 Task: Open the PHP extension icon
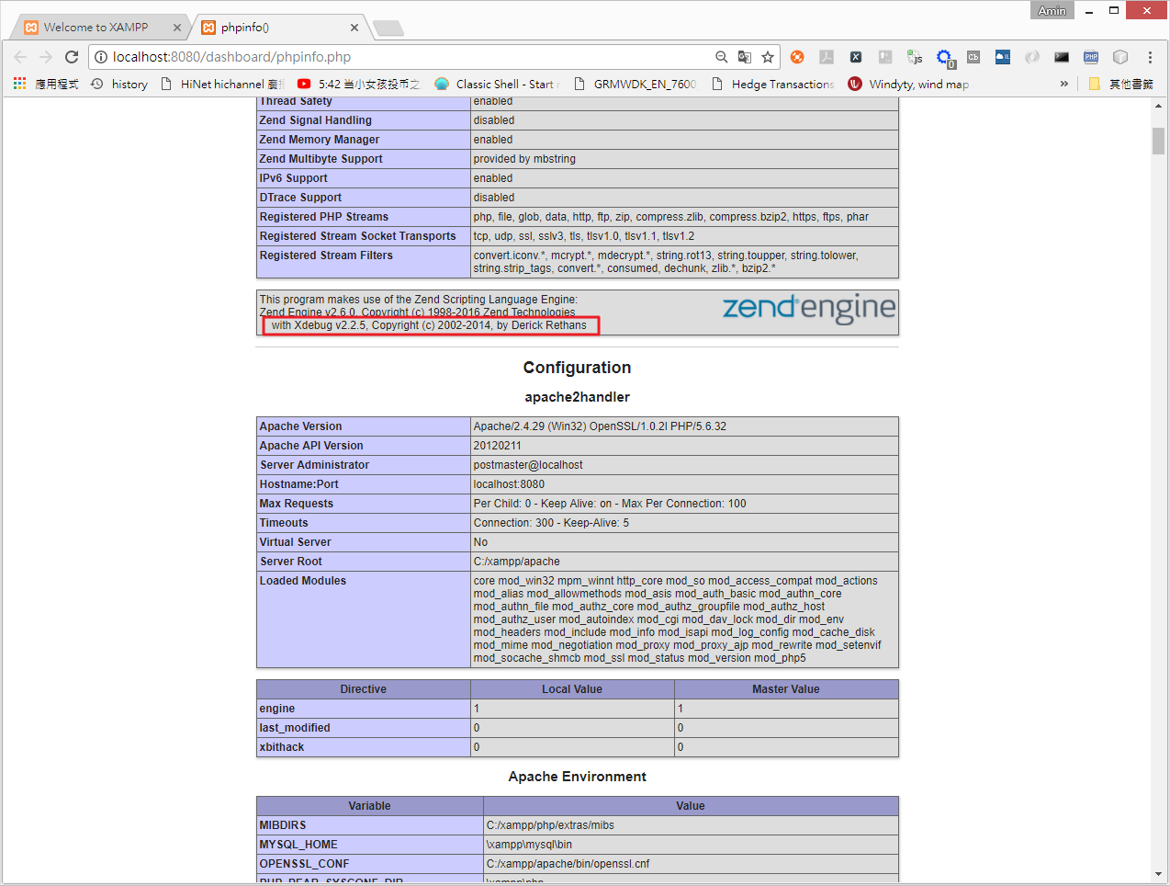point(1090,57)
